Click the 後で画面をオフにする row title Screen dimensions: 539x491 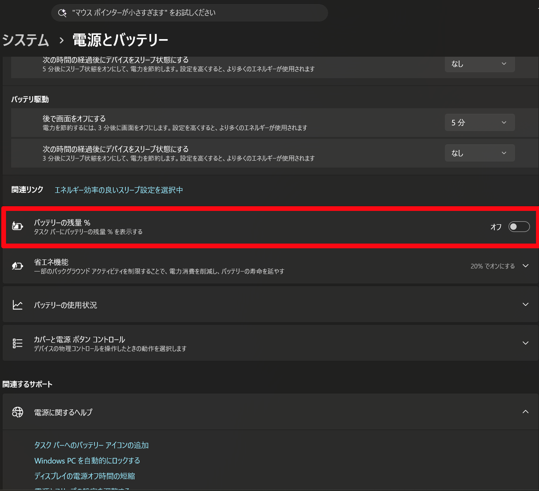(x=74, y=119)
